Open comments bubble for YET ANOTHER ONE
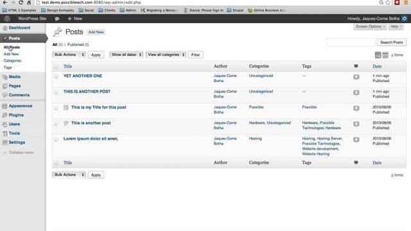Viewport: 411px width, 231px height. coord(356,77)
